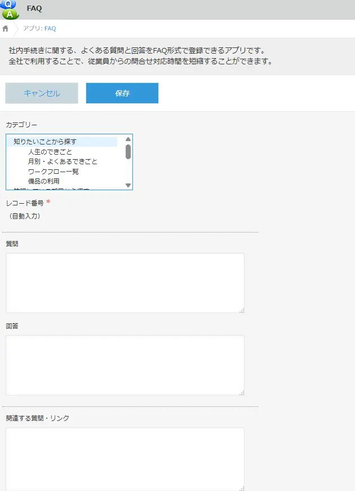Click category list scroll-up arrow

pyautogui.click(x=128, y=139)
